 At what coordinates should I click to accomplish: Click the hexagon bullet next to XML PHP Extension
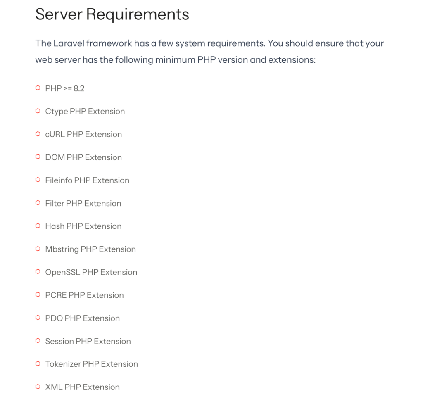click(x=38, y=387)
